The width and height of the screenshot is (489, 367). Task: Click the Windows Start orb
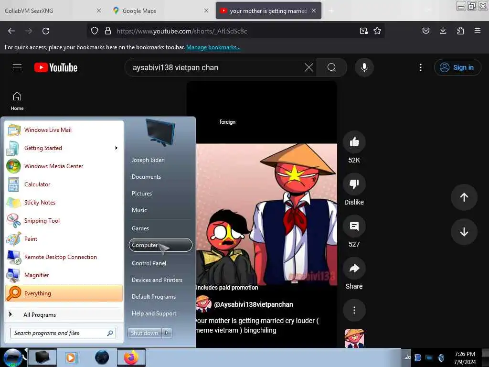click(13, 357)
